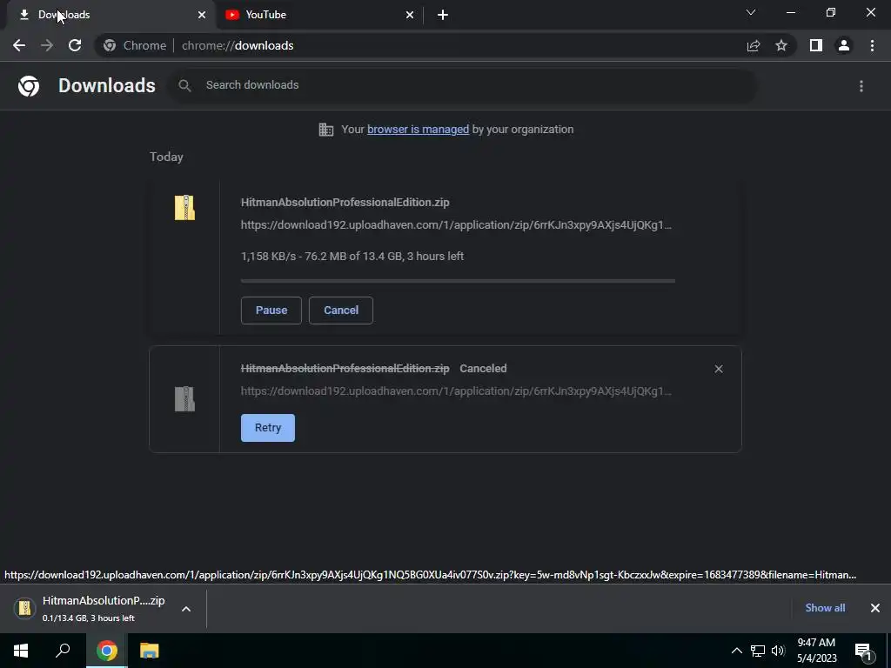891x668 pixels.
Task: Switch to the YouTube tab
Action: tap(318, 15)
